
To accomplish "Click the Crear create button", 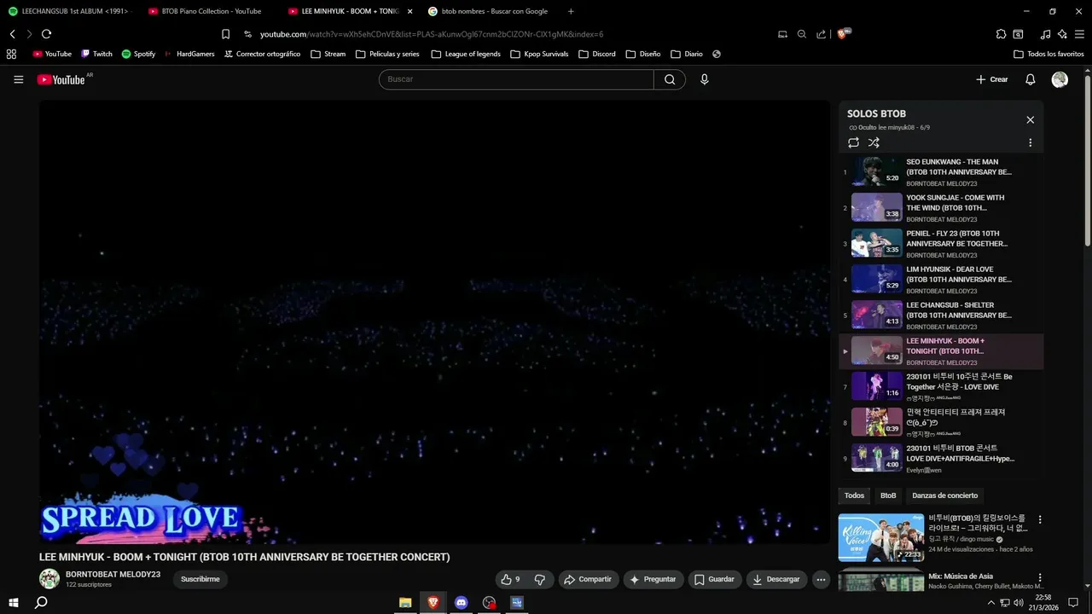I will coord(992,79).
